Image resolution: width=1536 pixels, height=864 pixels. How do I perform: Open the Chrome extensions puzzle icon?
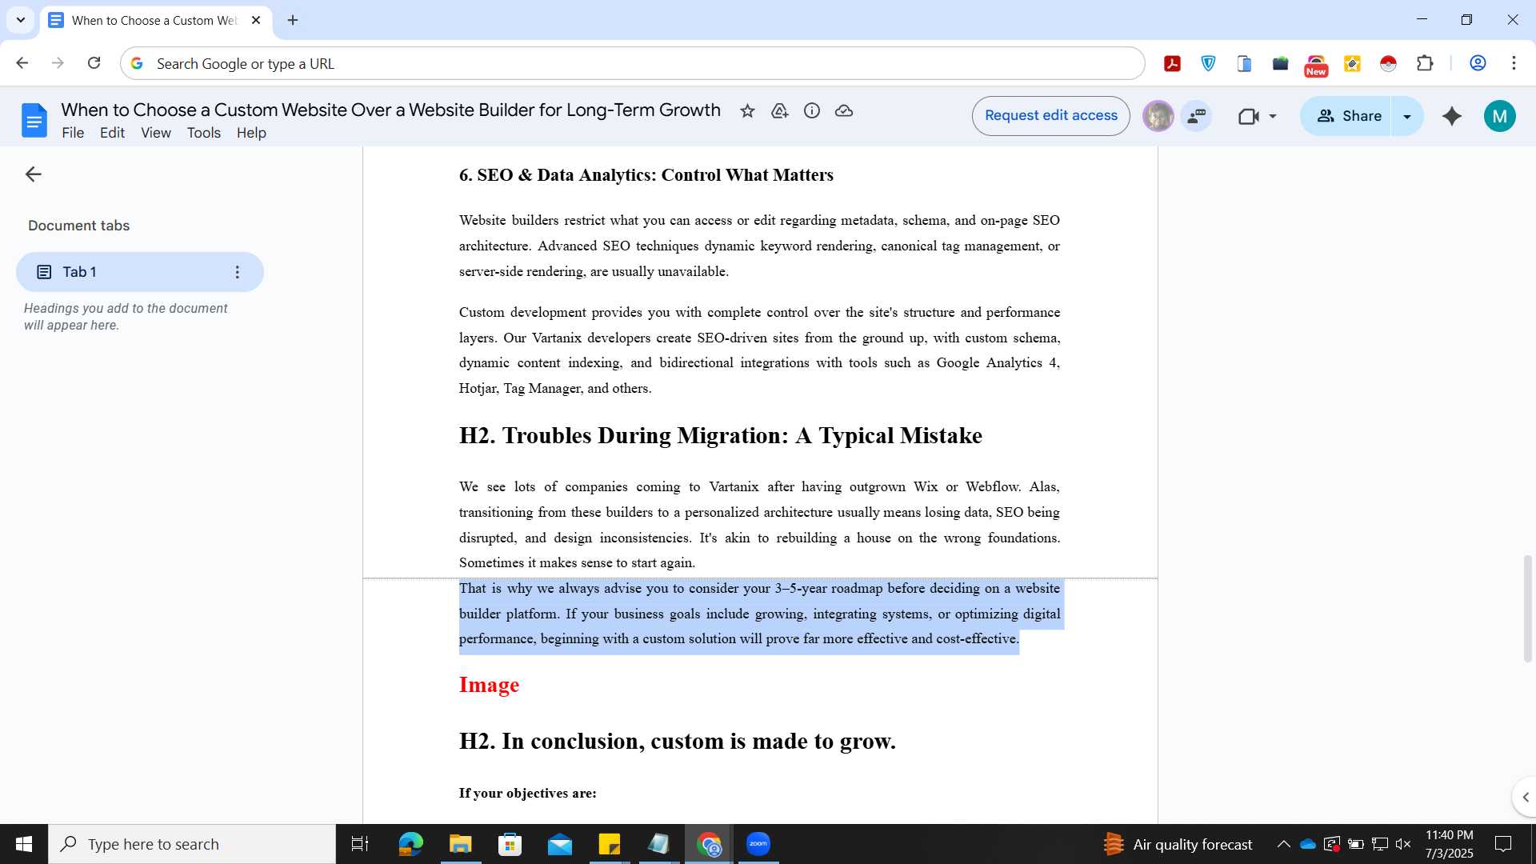pyautogui.click(x=1425, y=63)
